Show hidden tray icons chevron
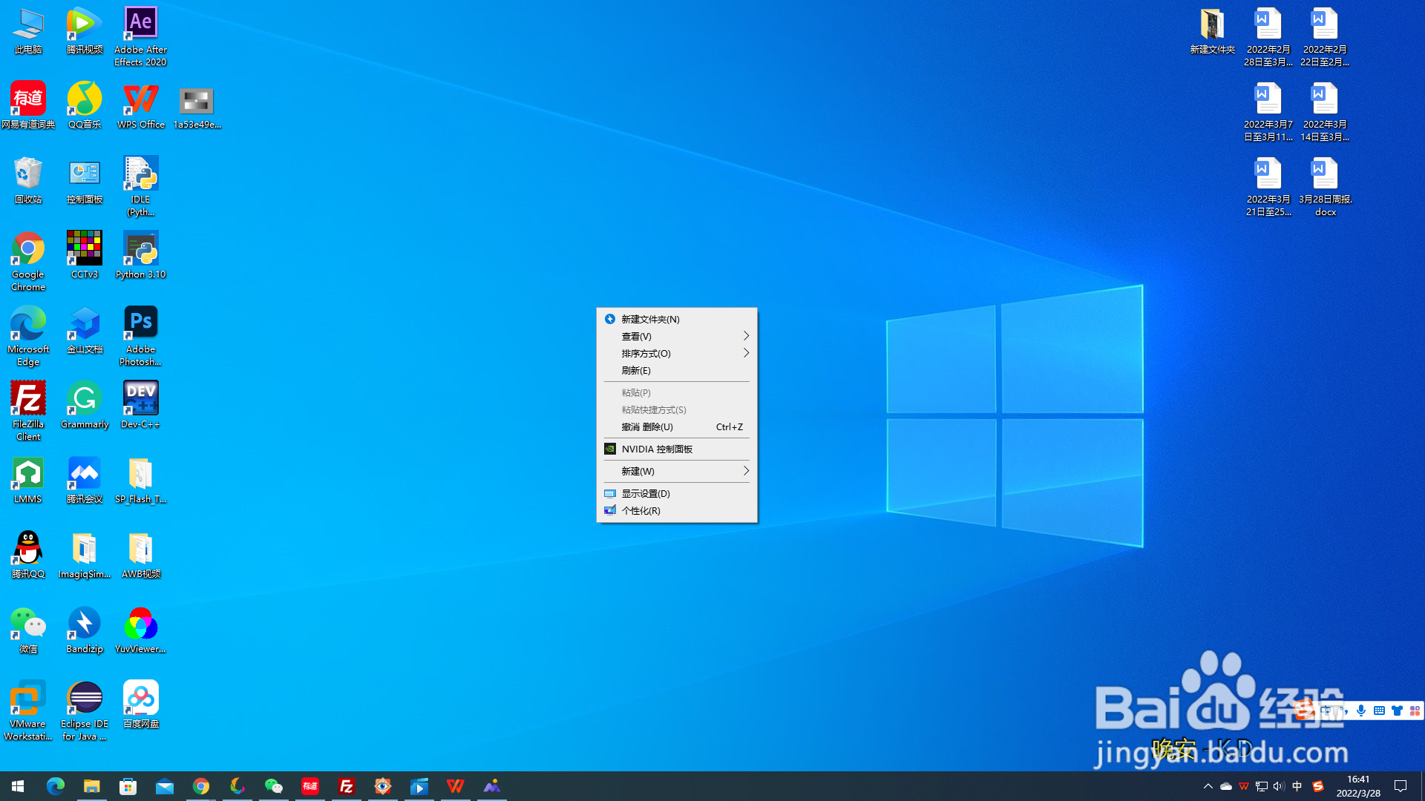Image resolution: width=1425 pixels, height=801 pixels. (1208, 786)
